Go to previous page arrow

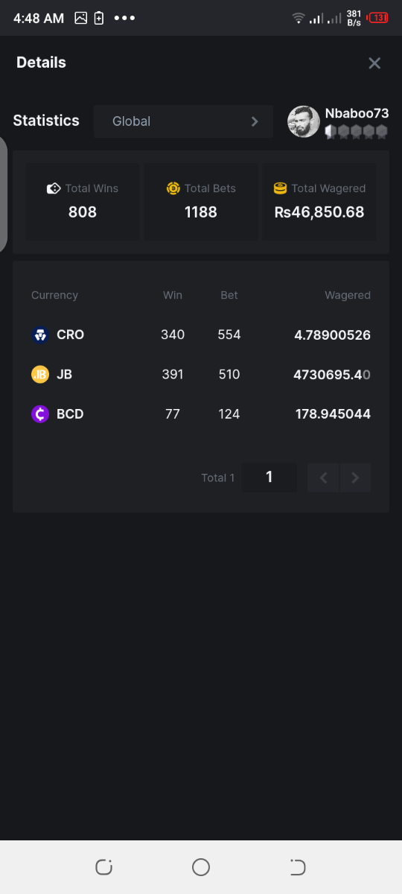tap(323, 478)
